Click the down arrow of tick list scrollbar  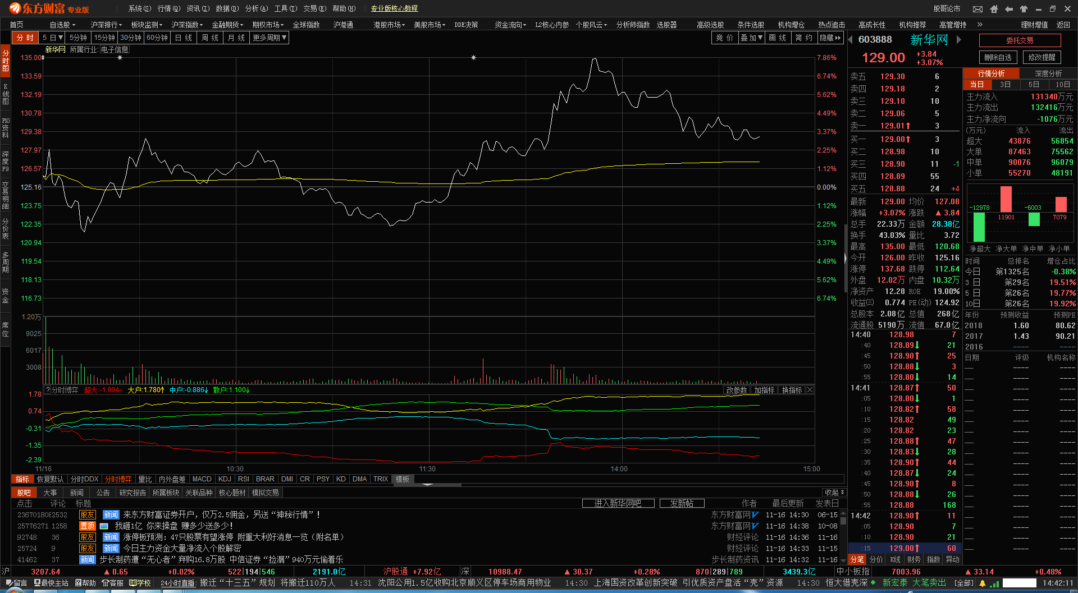(843, 560)
